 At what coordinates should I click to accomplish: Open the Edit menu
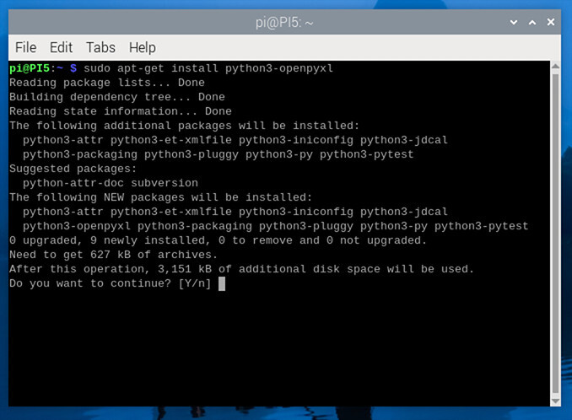(61, 47)
